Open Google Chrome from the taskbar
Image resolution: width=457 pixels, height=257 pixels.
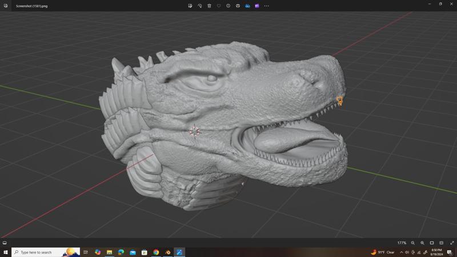[x=156, y=252]
